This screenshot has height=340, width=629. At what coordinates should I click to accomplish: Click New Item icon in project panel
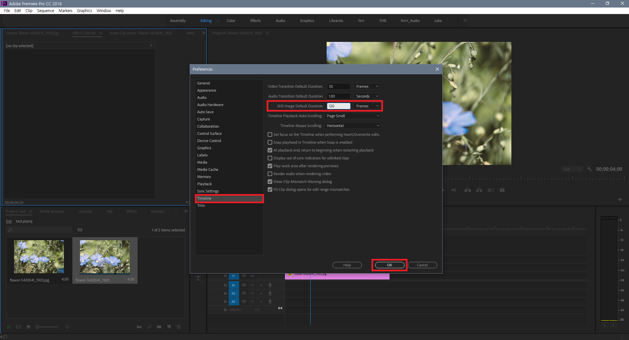(169, 327)
